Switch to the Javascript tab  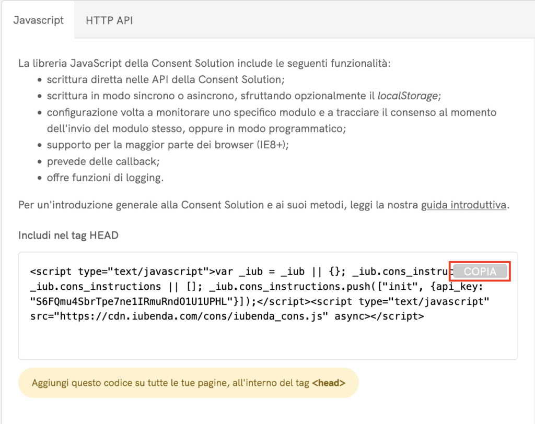38,20
